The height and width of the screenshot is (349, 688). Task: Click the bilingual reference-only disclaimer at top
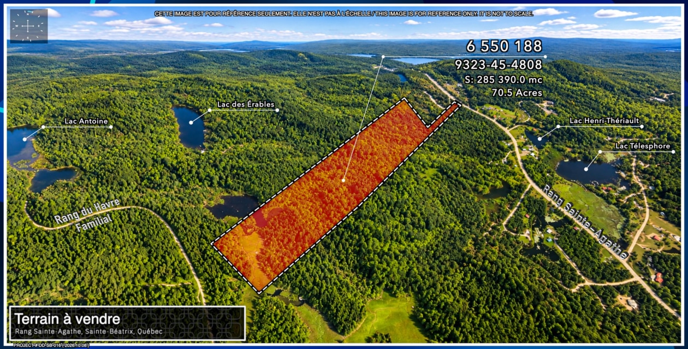tap(343, 14)
